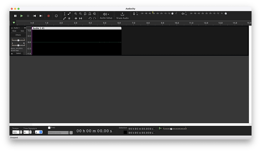Select the Selection (I-beam) tool
The width and height of the screenshot is (261, 152).
(x=65, y=14)
